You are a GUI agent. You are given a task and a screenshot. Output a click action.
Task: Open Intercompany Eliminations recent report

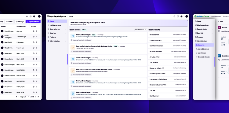(x=168, y=79)
